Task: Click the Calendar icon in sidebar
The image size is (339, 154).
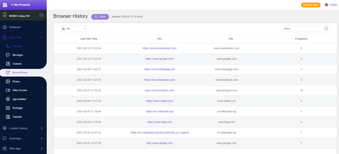Action: point(8,117)
